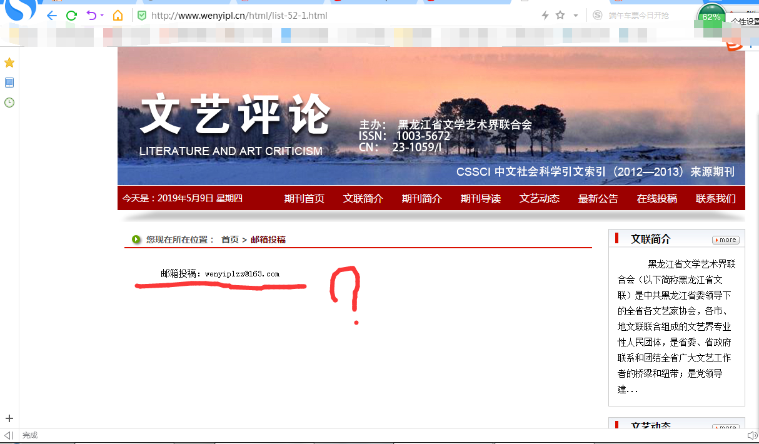Click the browser back arrow

click(x=51, y=16)
